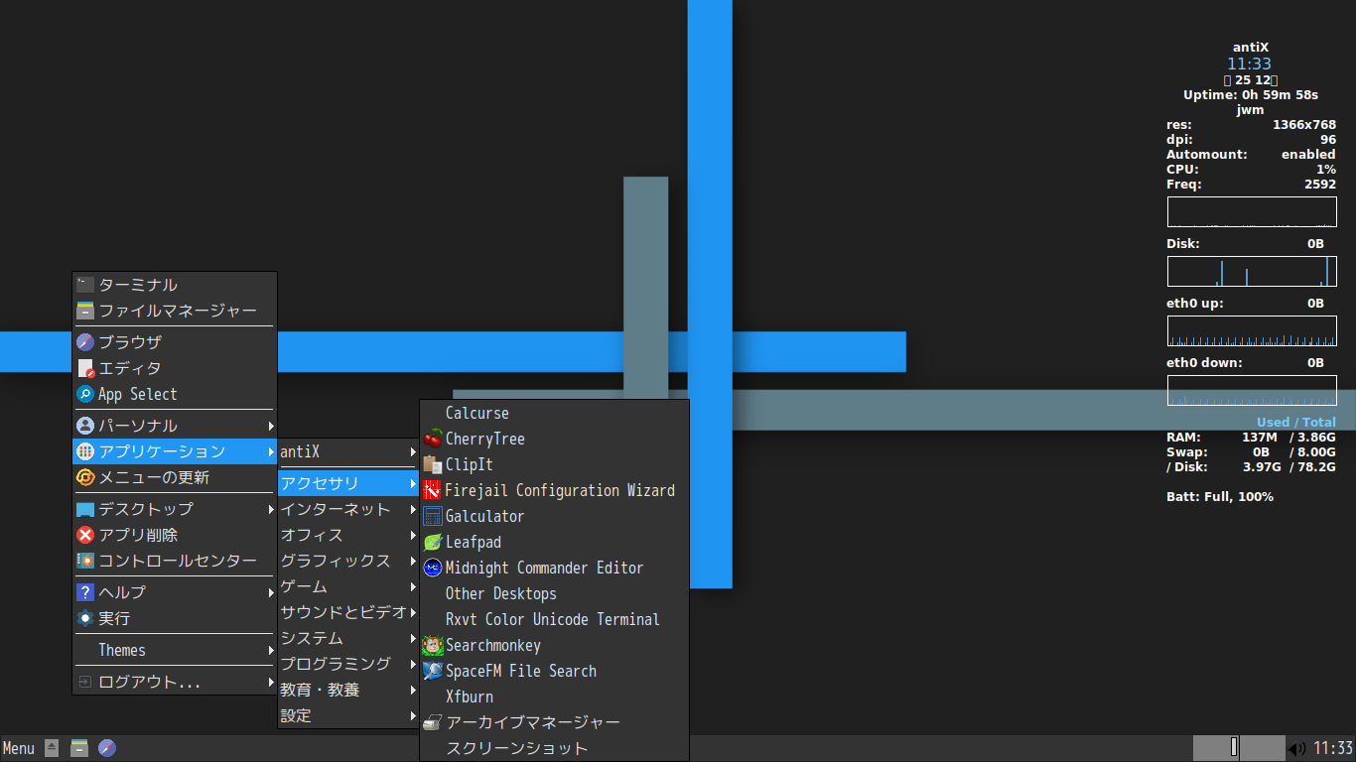
Task: Click the conky eth0 down graph
Action: [x=1252, y=391]
